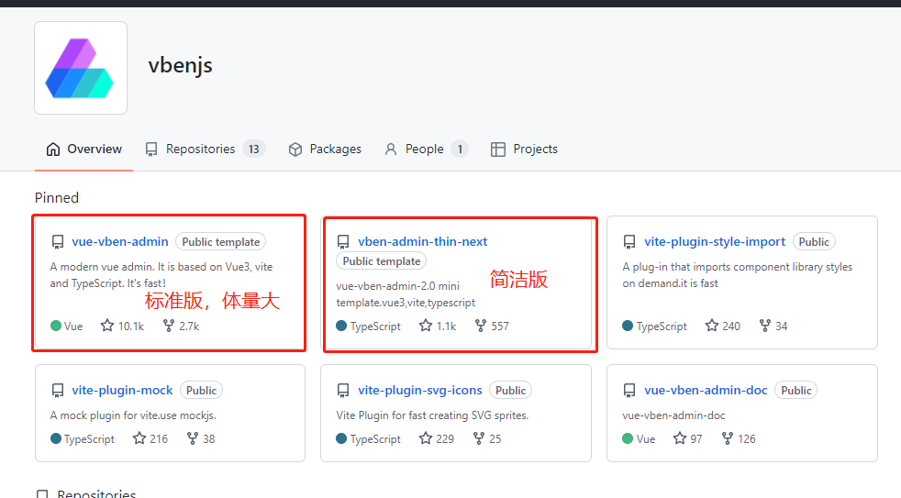Click the star icon showing 1.1k stars
This screenshot has width=901, height=498.
(425, 326)
